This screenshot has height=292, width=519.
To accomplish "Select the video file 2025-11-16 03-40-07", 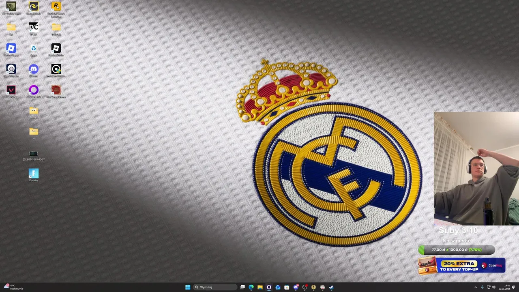I will click(34, 156).
